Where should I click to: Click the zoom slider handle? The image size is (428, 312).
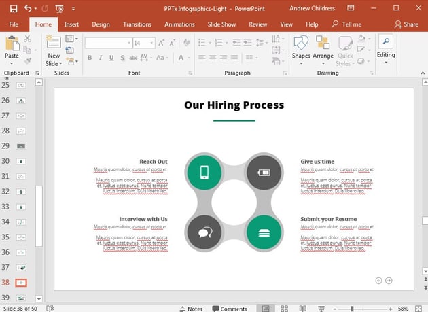coord(352,309)
